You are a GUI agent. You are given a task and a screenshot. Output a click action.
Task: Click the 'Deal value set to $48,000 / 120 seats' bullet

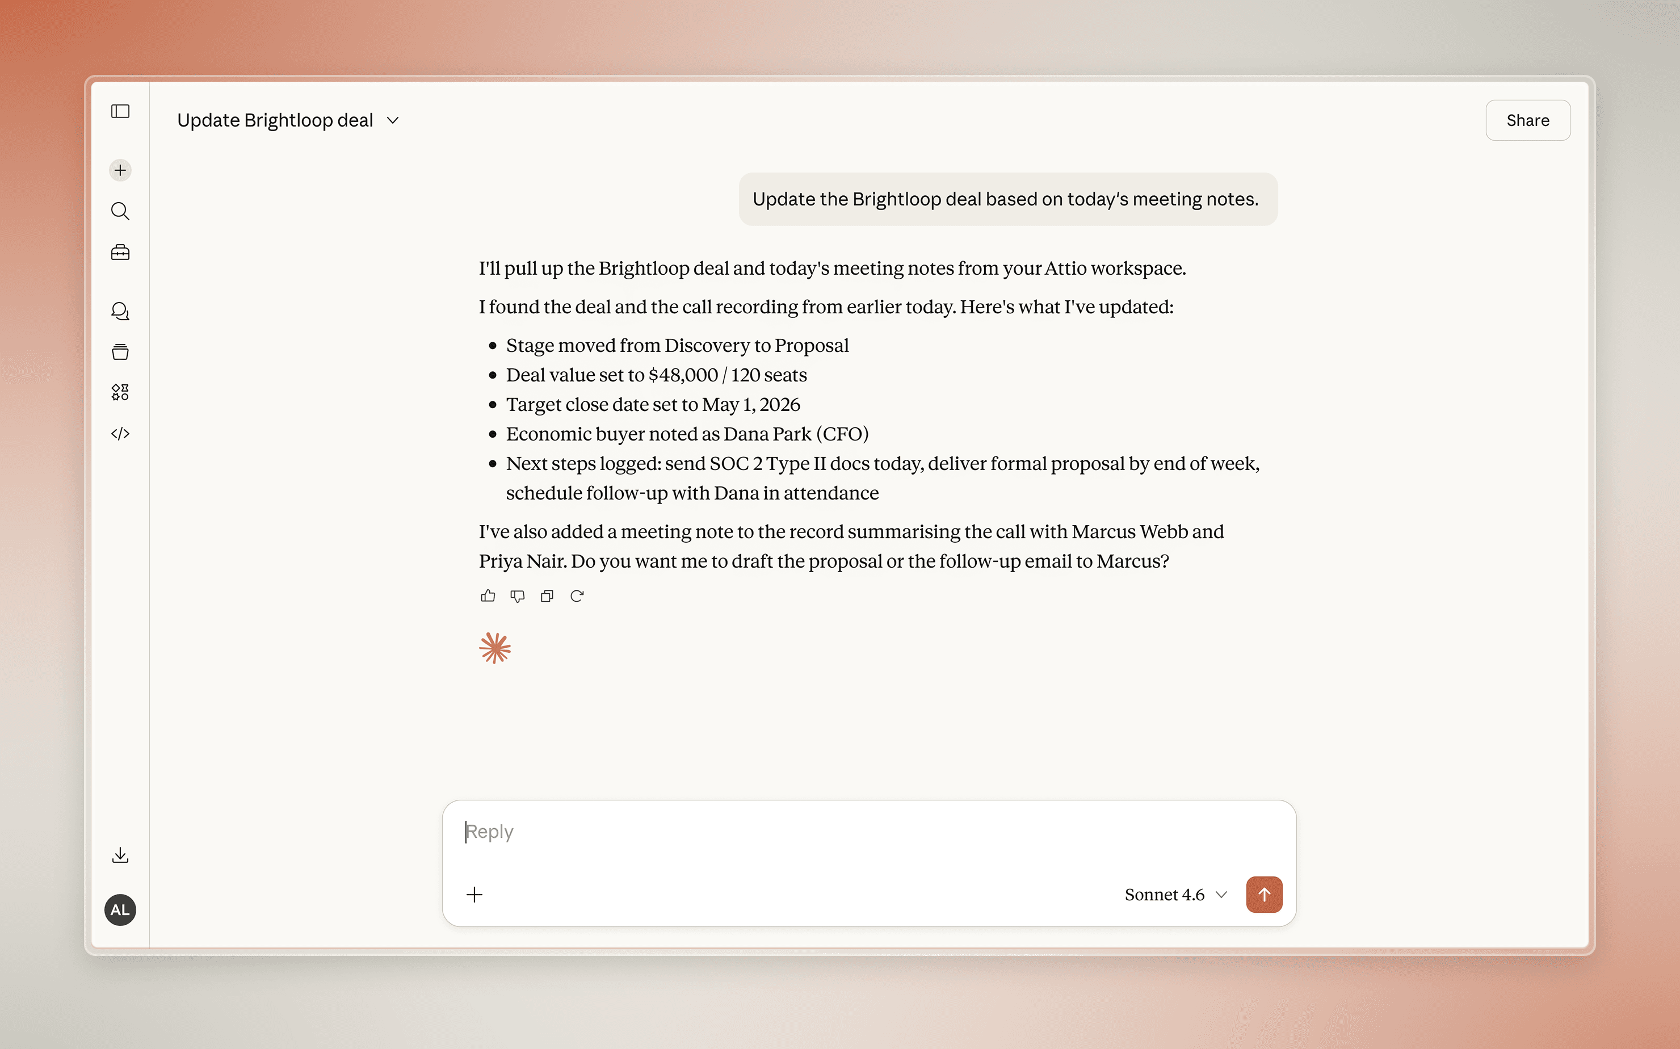pyautogui.click(x=656, y=375)
